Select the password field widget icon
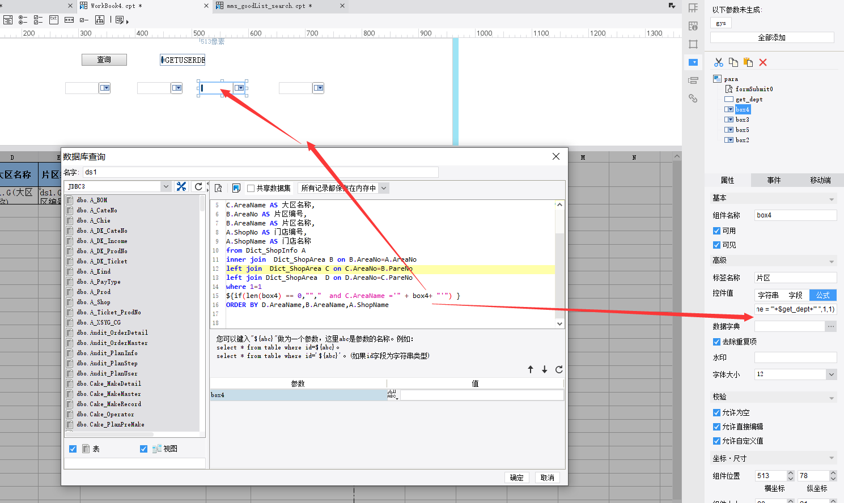 pos(69,20)
